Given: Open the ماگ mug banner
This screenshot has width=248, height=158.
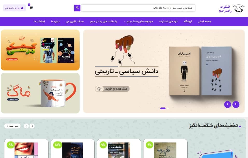Looking at the screenshot, I should [x=40, y=93].
